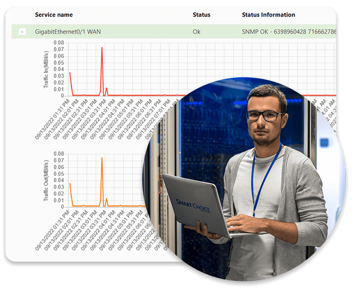Click the Status column header
This screenshot has width=360, height=290.
click(201, 15)
